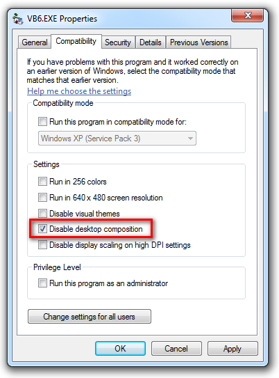Switch to the General tab
279x378 pixels.
[x=35, y=42]
